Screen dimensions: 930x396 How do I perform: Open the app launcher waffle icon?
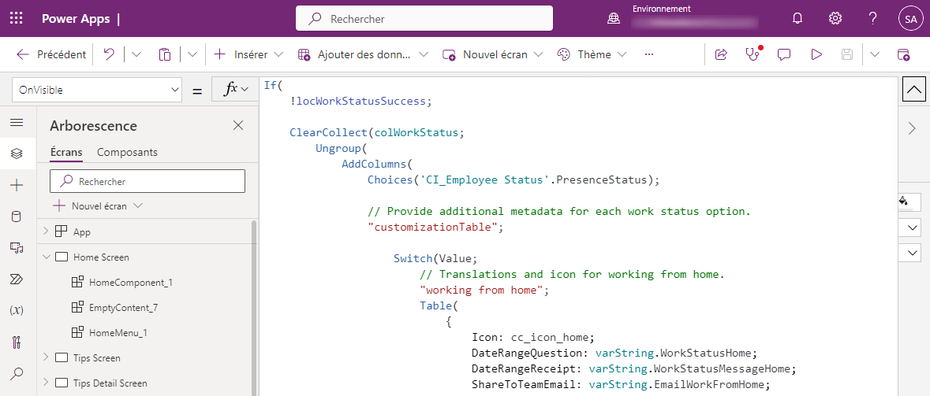[x=17, y=18]
